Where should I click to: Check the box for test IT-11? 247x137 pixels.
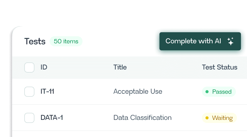pyautogui.click(x=29, y=91)
